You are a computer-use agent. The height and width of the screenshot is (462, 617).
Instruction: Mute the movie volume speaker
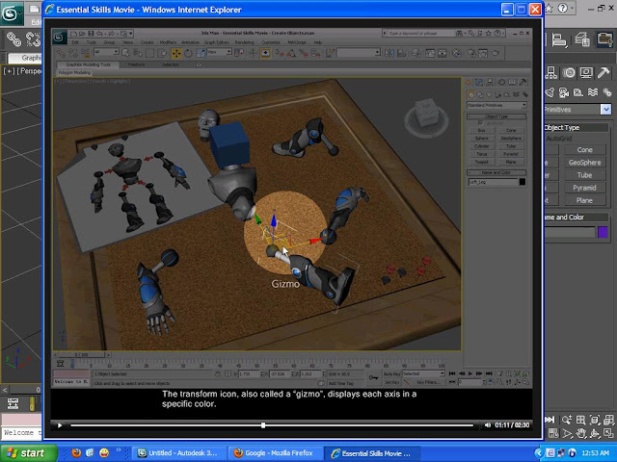(x=488, y=425)
